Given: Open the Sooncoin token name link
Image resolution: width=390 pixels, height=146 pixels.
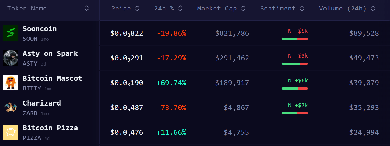Looking at the screenshot, I should (x=40, y=29).
